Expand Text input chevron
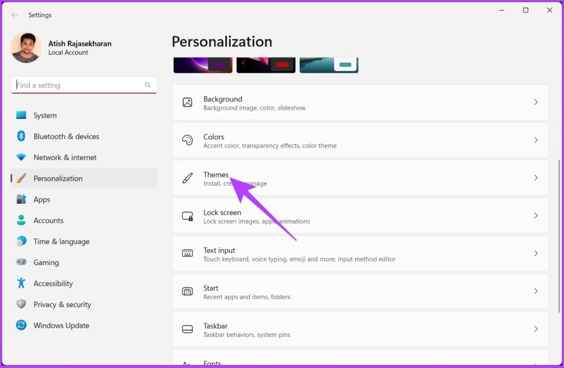The width and height of the screenshot is (564, 368). point(536,253)
